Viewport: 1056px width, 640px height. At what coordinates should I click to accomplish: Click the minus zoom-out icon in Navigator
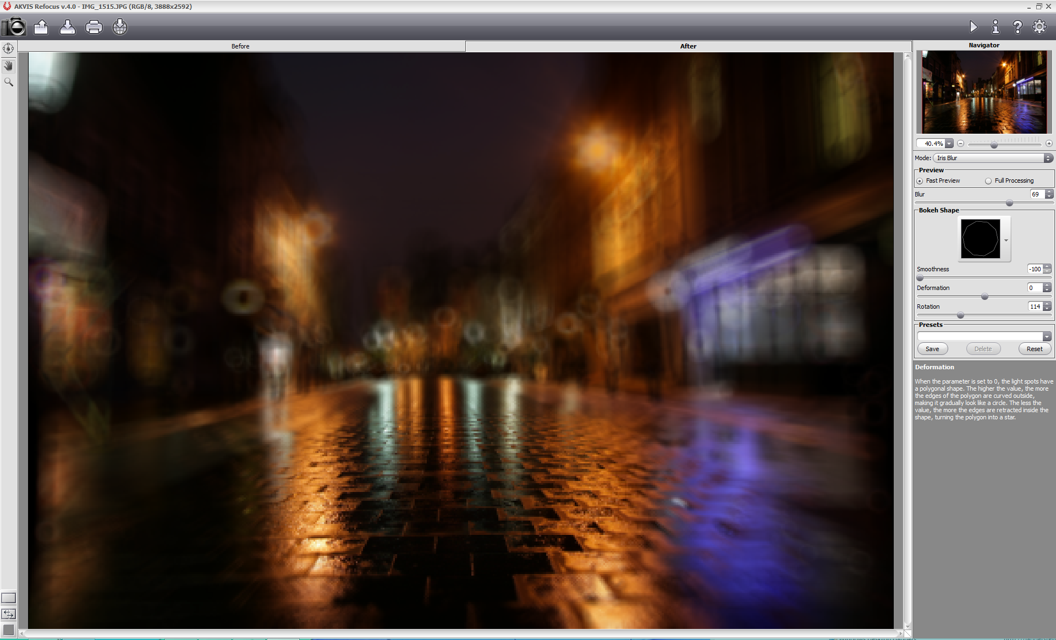(960, 144)
